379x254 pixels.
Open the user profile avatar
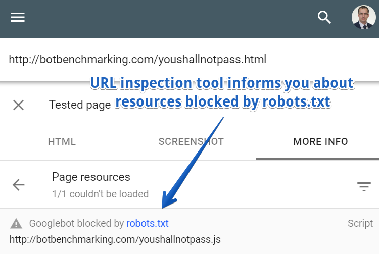pyautogui.click(x=363, y=17)
